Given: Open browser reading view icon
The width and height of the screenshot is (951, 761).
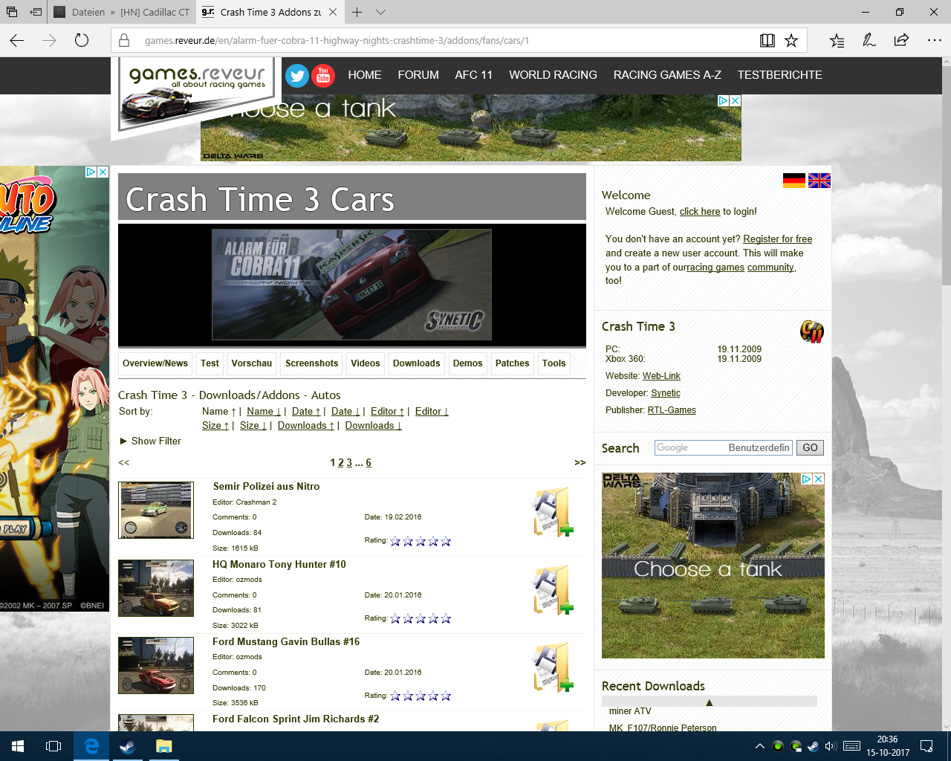Looking at the screenshot, I should 767,40.
